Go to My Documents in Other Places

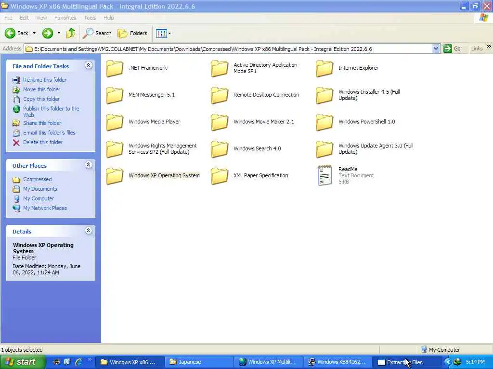tap(40, 189)
